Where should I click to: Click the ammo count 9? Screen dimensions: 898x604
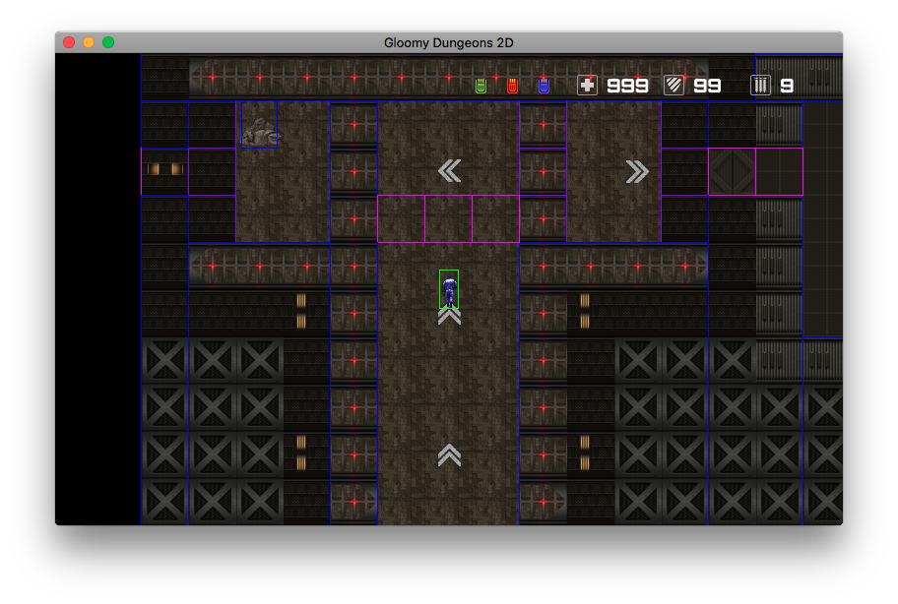tap(787, 86)
